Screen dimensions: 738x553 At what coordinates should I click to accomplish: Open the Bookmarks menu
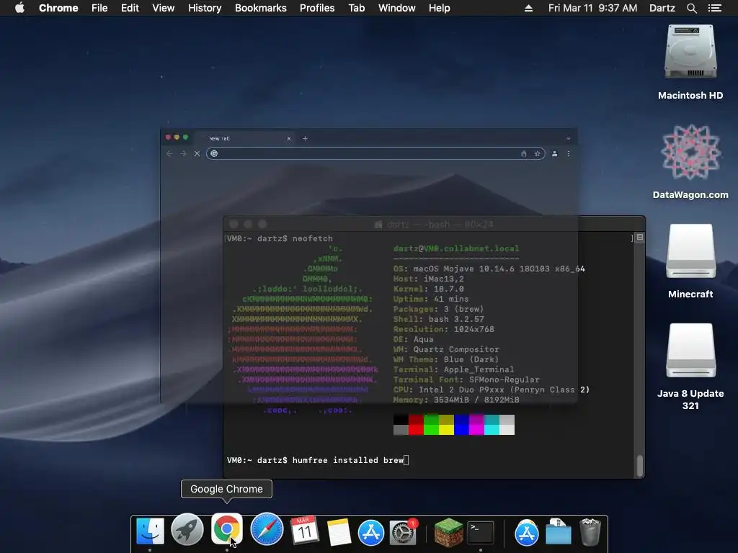(x=261, y=8)
